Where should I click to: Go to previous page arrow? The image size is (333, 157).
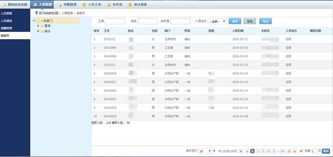pos(247,151)
